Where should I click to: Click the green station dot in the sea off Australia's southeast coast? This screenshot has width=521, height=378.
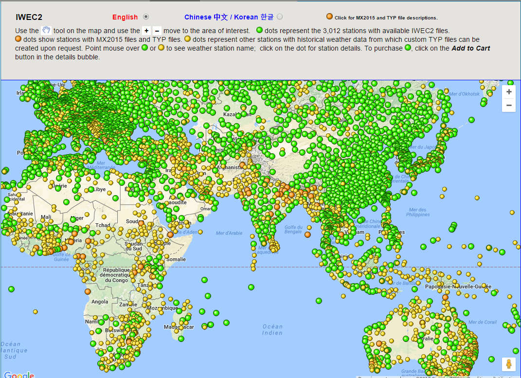pos(492,359)
